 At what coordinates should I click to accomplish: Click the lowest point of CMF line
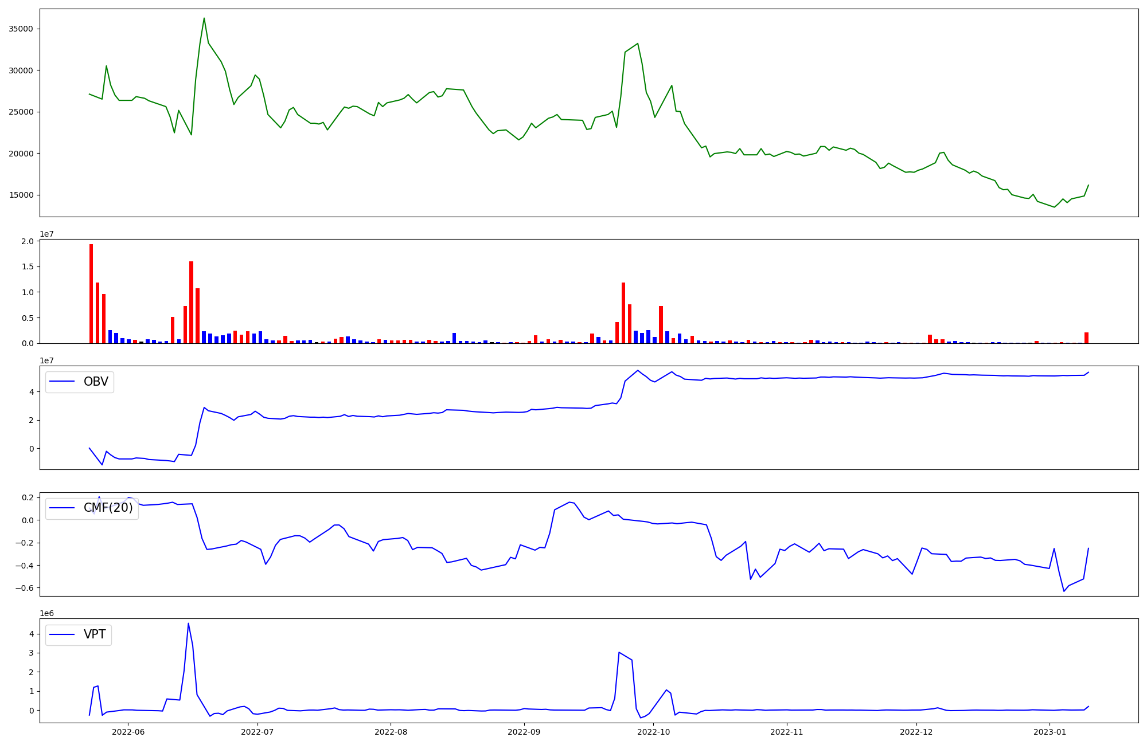coord(1064,591)
